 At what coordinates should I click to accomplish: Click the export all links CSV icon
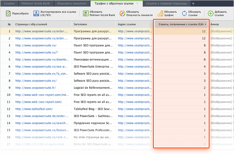coord(36,13)
